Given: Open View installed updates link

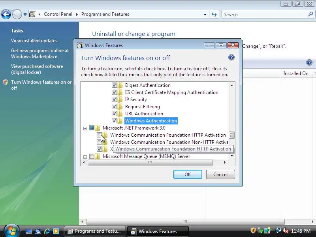Looking at the screenshot, I should pyautogui.click(x=34, y=41).
